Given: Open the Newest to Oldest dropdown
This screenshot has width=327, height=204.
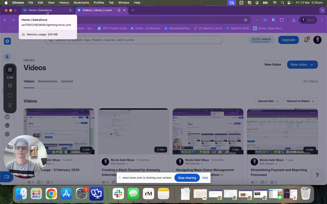Looking at the screenshot, I should [301, 101].
